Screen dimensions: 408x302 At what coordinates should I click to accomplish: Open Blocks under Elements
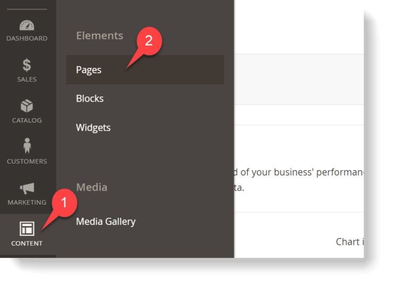(90, 99)
